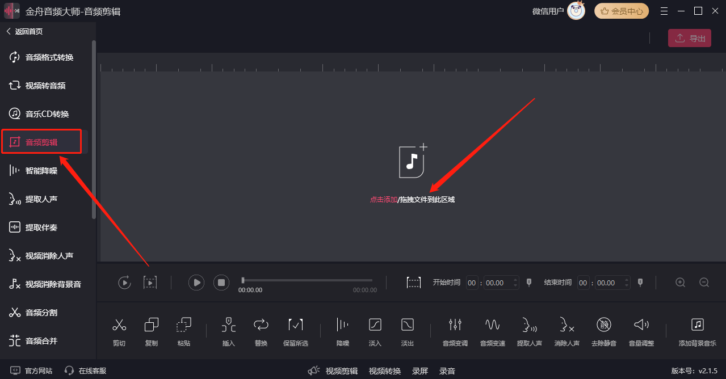Click the playback progress slider
This screenshot has width=726, height=379.
point(307,280)
